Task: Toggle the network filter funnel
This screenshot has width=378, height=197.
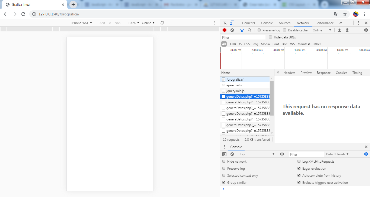Action: tap(242, 30)
